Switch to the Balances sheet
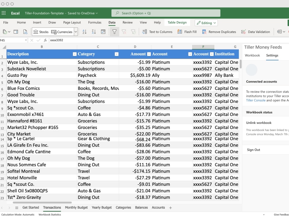Screen dimensions: 289x217 [141, 207]
